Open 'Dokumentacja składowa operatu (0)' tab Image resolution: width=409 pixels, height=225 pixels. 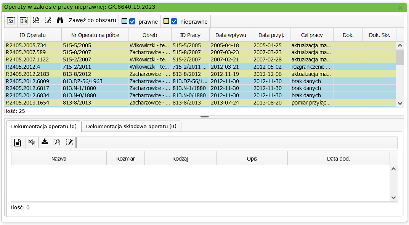click(131, 126)
